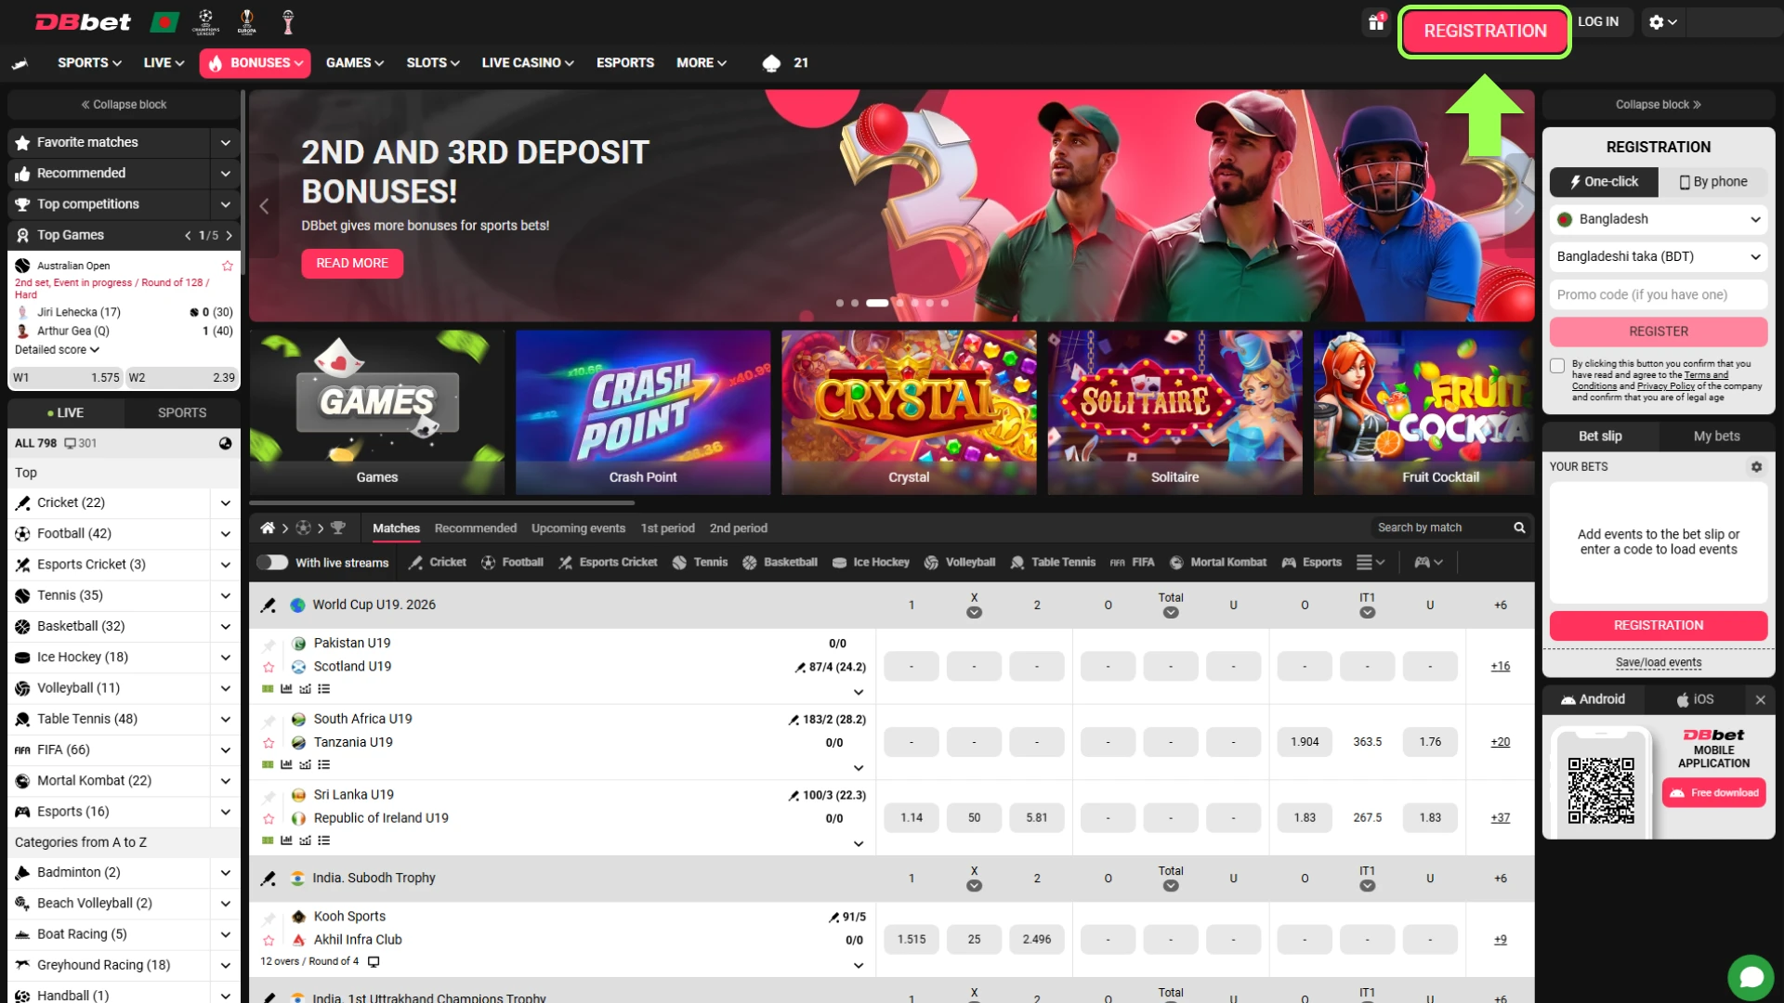1784x1003 pixels.
Task: Favorite Scotland U19 match star
Action: click(x=269, y=667)
